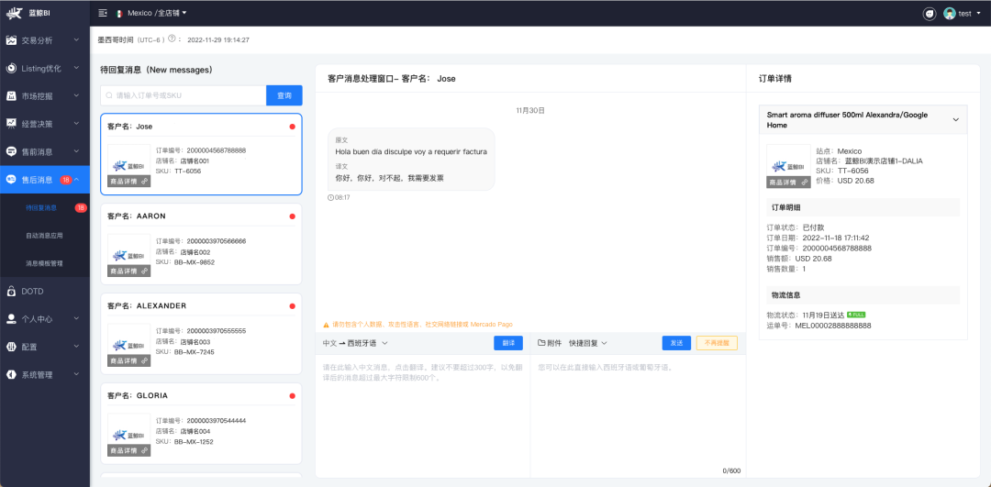Viewport: 991px width, 487px height.
Task: Click the orange warning triangle icon
Action: [326, 325]
